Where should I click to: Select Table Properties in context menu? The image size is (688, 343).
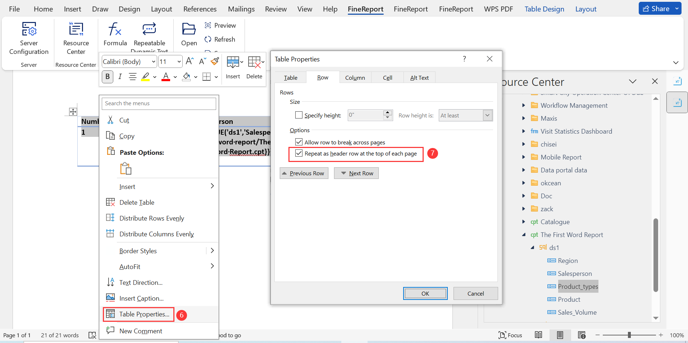144,314
